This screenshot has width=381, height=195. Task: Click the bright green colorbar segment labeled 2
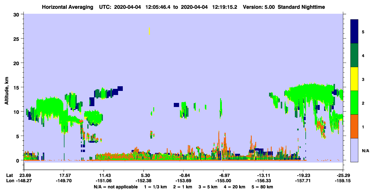tap(354, 103)
